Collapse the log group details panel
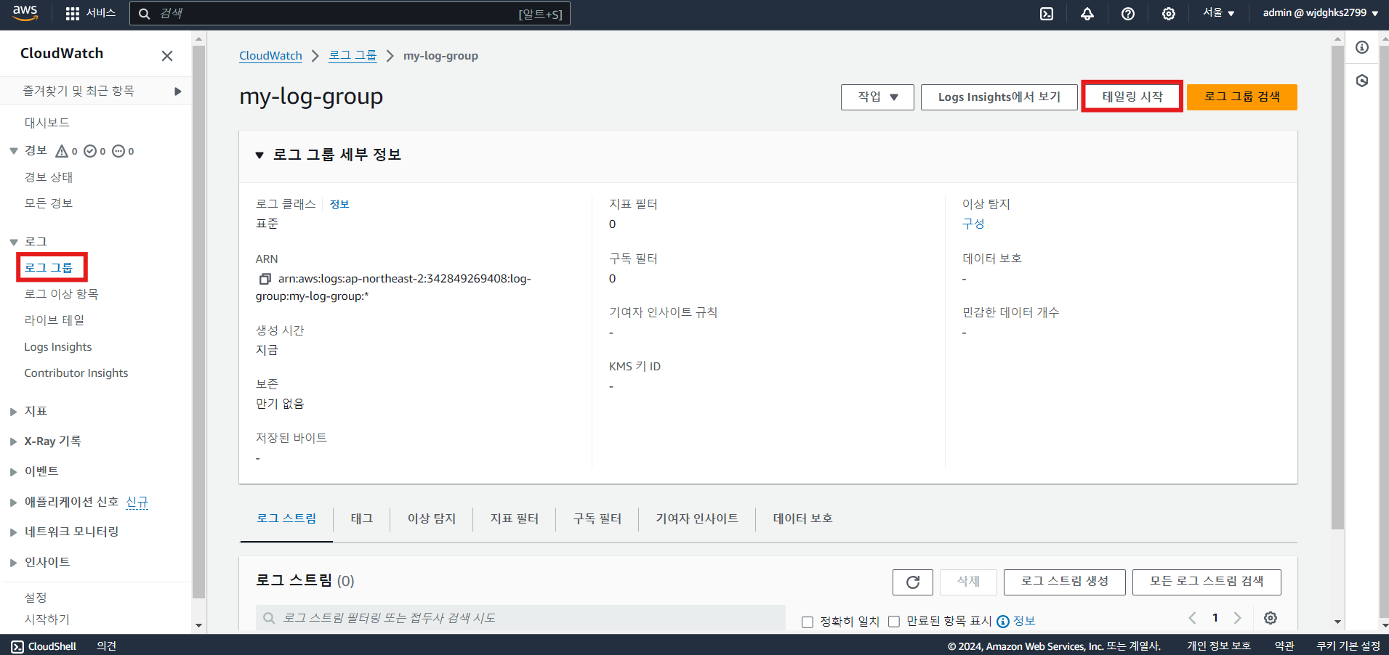The image size is (1389, 655). (259, 155)
